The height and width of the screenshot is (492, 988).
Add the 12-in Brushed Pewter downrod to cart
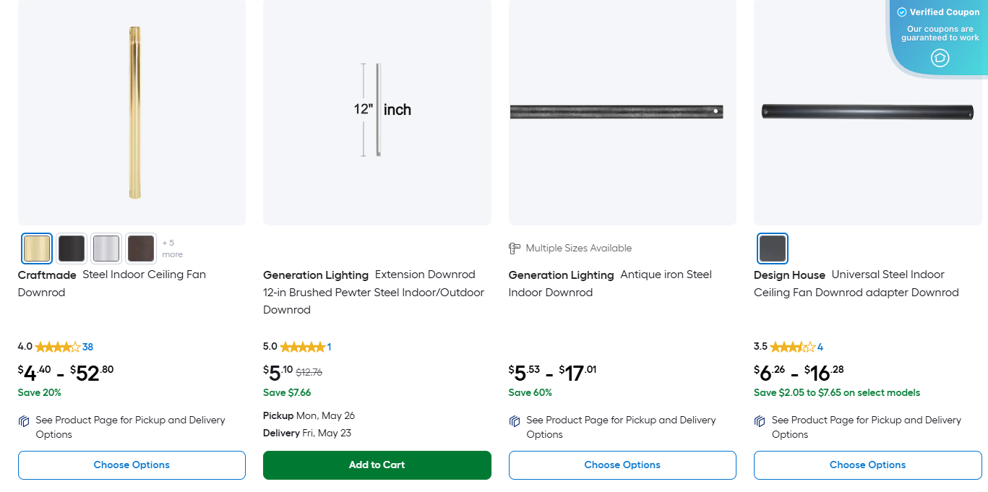point(377,465)
